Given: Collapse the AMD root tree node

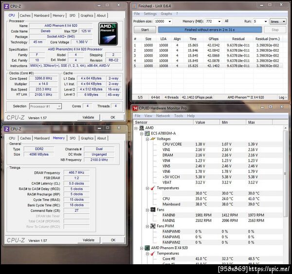Looking at the screenshot, I should (x=136, y=128).
